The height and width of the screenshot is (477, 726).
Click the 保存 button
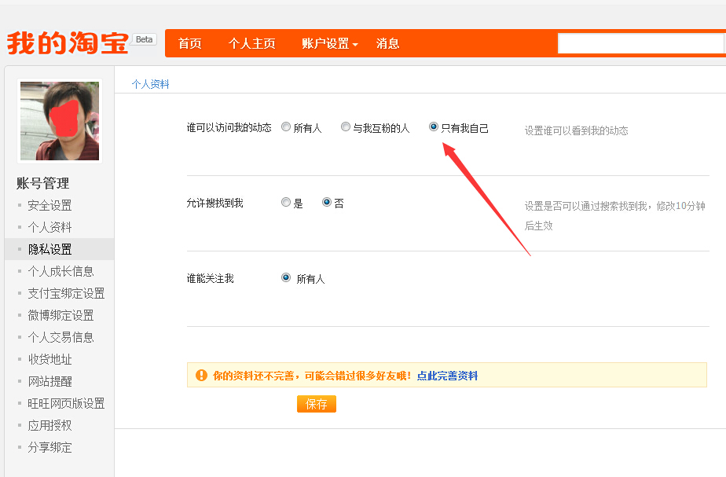click(x=316, y=404)
